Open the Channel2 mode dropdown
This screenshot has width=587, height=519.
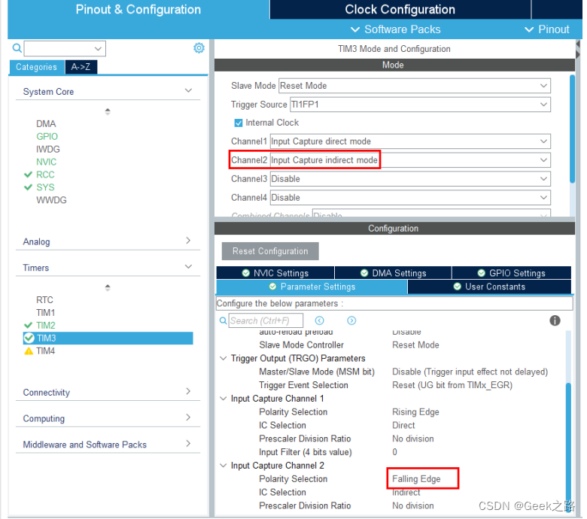point(410,160)
